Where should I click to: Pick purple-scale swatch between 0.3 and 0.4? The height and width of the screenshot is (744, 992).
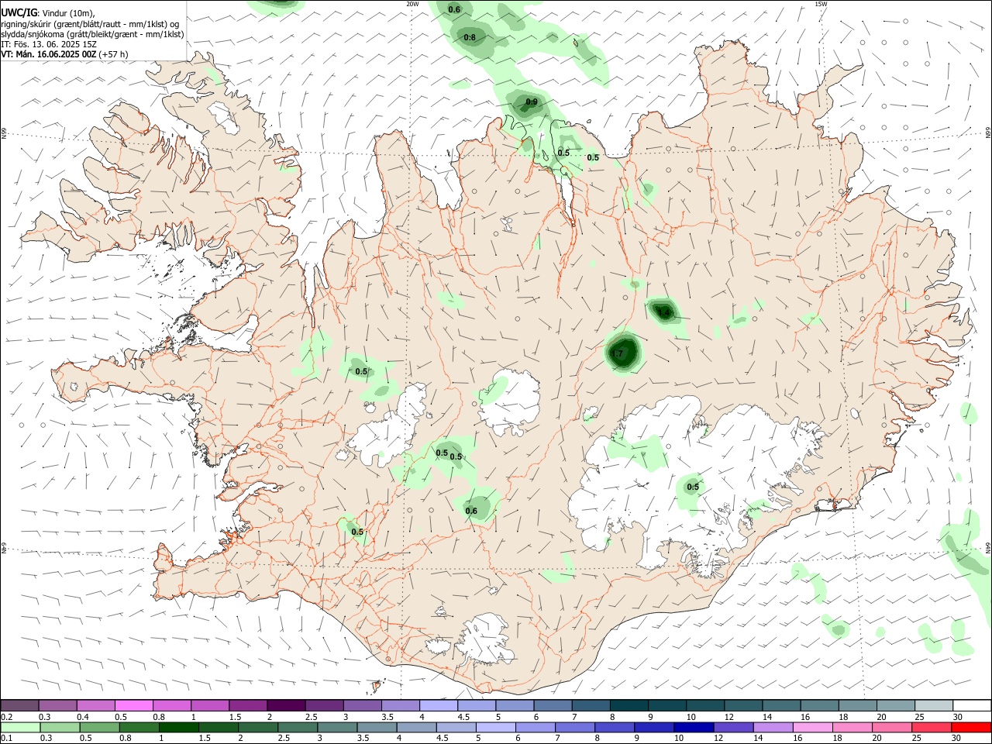click(x=58, y=706)
